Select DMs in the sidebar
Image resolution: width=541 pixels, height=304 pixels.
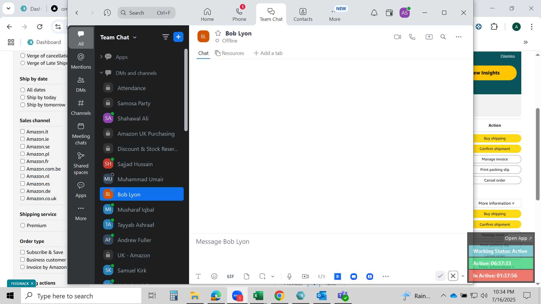81,84
